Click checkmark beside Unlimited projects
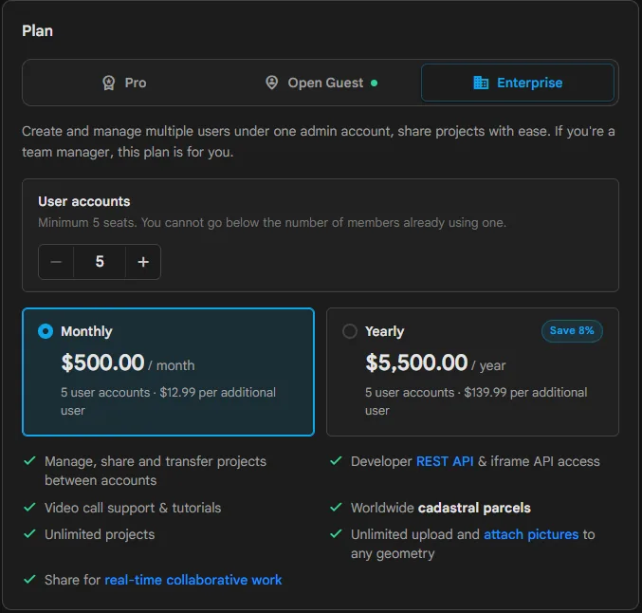This screenshot has height=613, width=642. pos(30,534)
